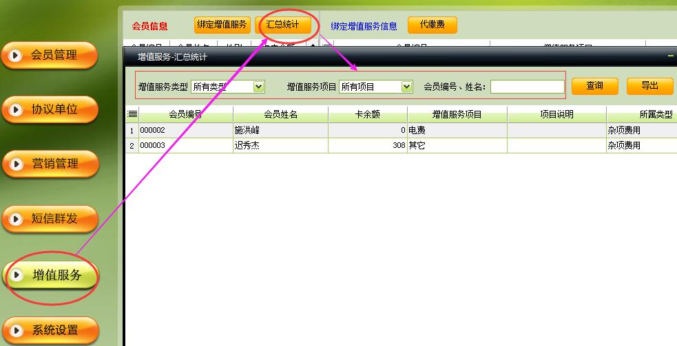This screenshot has width=677, height=346.
Task: Open the 会员管理 sidebar menu
Action: tap(49, 55)
